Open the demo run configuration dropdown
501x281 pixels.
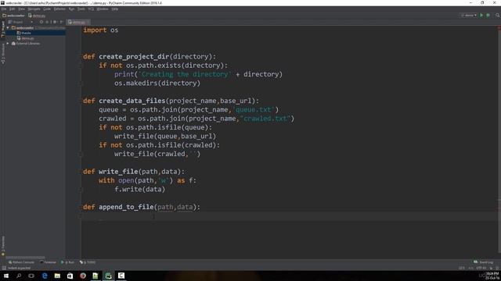(x=469, y=16)
